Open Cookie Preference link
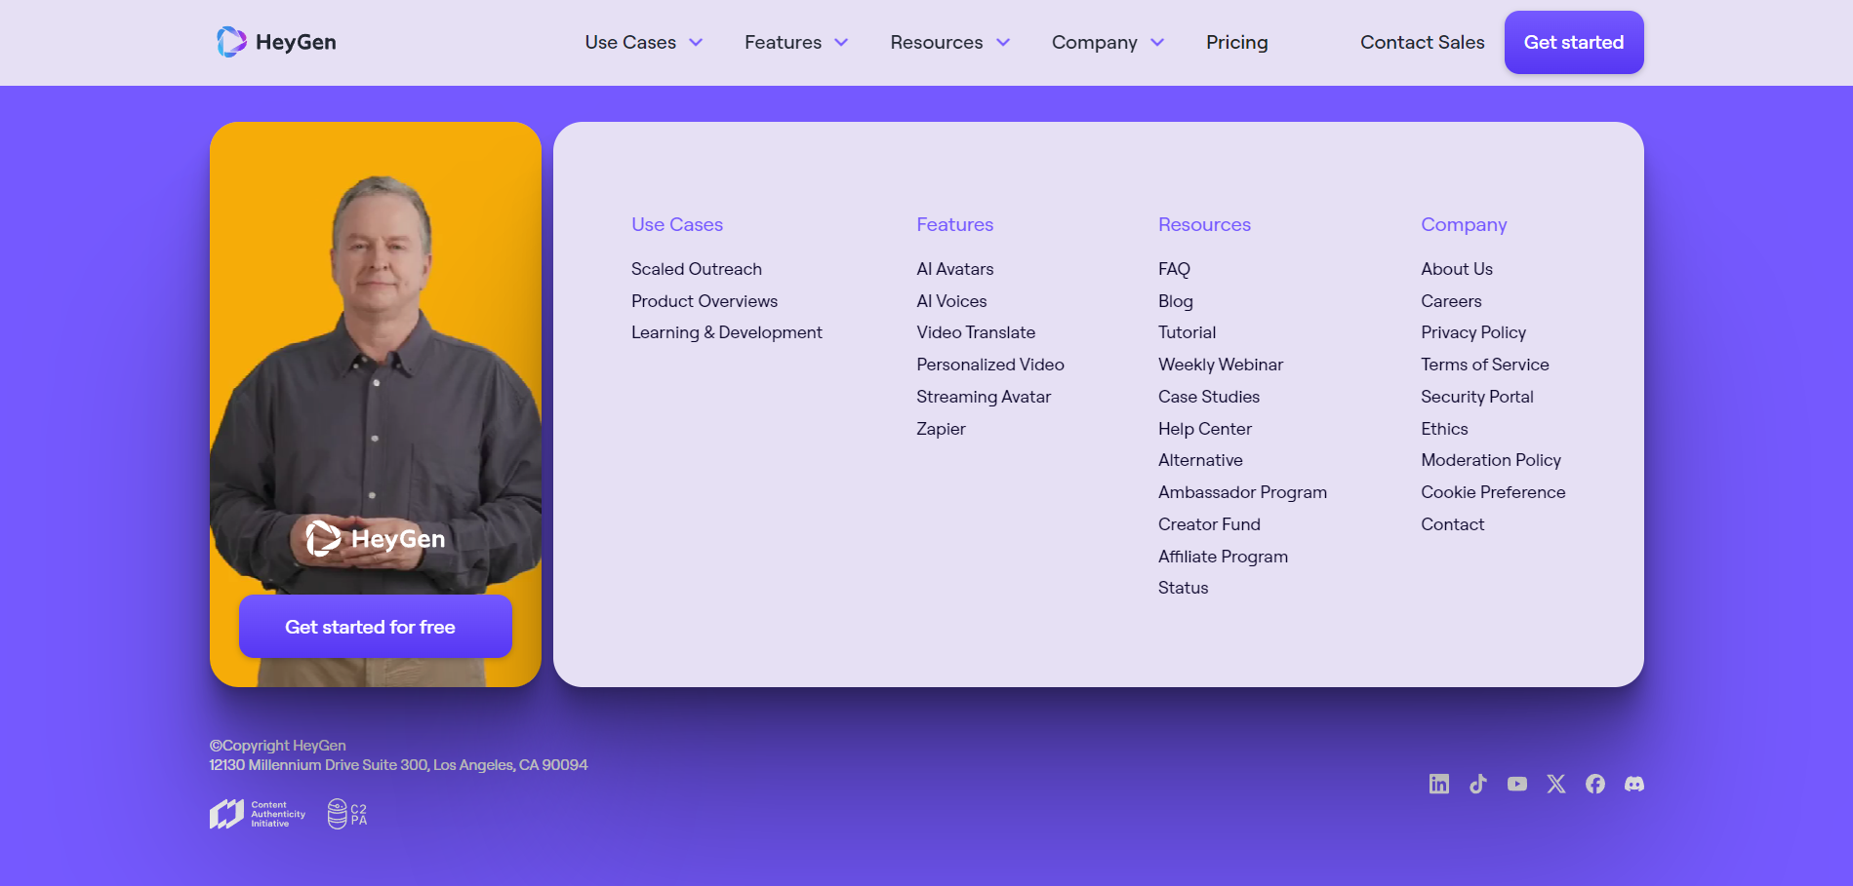The image size is (1853, 886). pyautogui.click(x=1493, y=492)
